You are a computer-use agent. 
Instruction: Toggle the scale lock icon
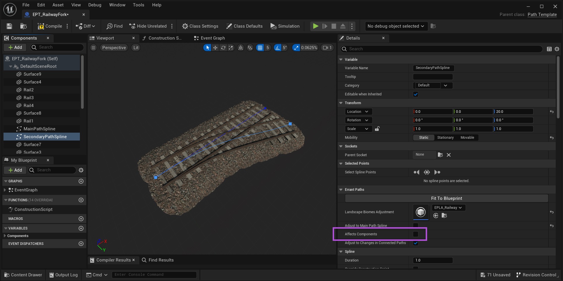coord(377,129)
